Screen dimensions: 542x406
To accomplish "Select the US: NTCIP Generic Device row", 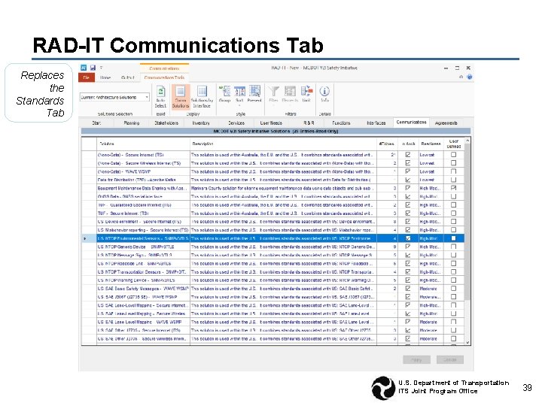I will point(273,247).
